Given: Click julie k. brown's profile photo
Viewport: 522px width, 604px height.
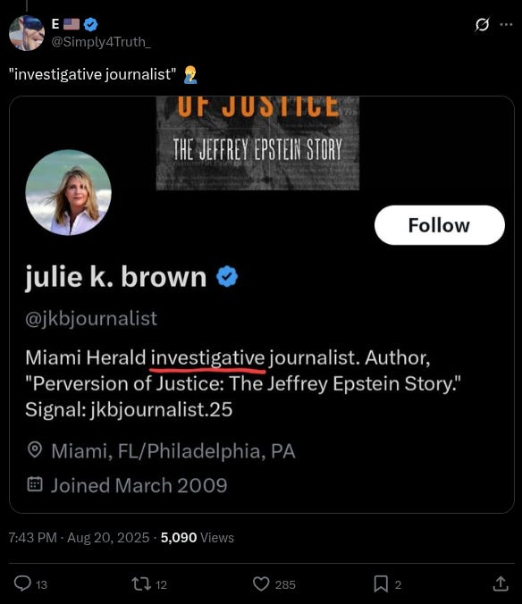Looking at the screenshot, I should 68,193.
